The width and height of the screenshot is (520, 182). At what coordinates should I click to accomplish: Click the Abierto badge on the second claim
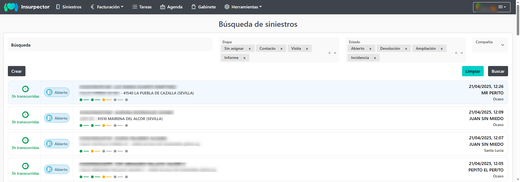(x=57, y=118)
